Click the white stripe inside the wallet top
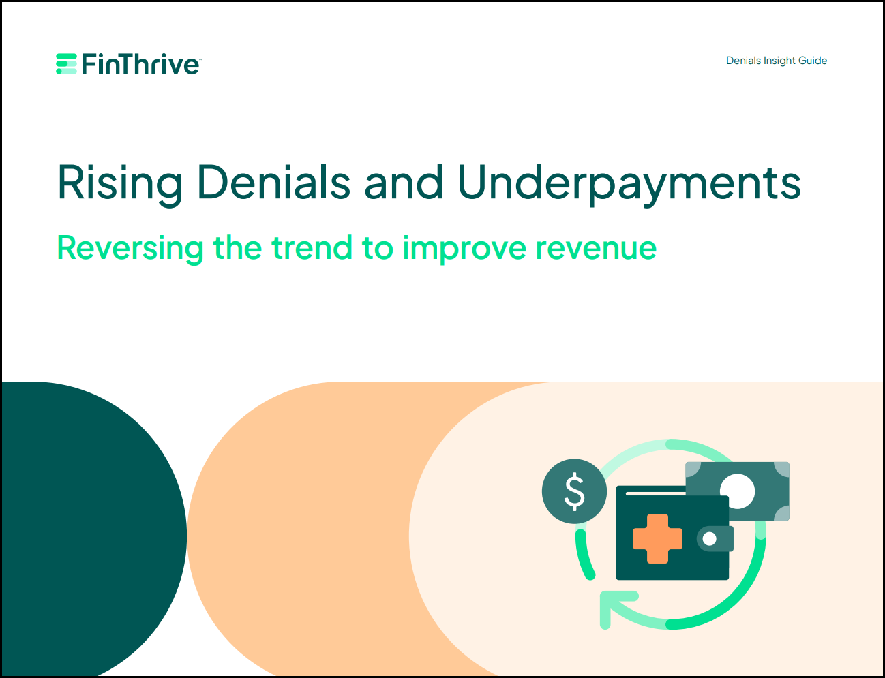Image resolution: width=885 pixels, height=678 pixels. 656,493
